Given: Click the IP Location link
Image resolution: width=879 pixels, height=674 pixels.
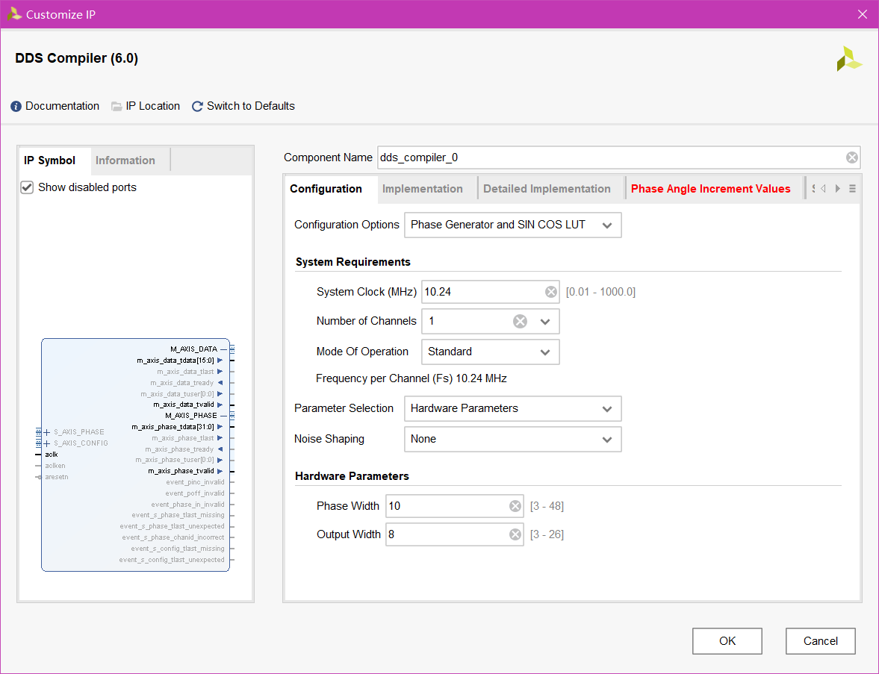Looking at the screenshot, I should 153,107.
